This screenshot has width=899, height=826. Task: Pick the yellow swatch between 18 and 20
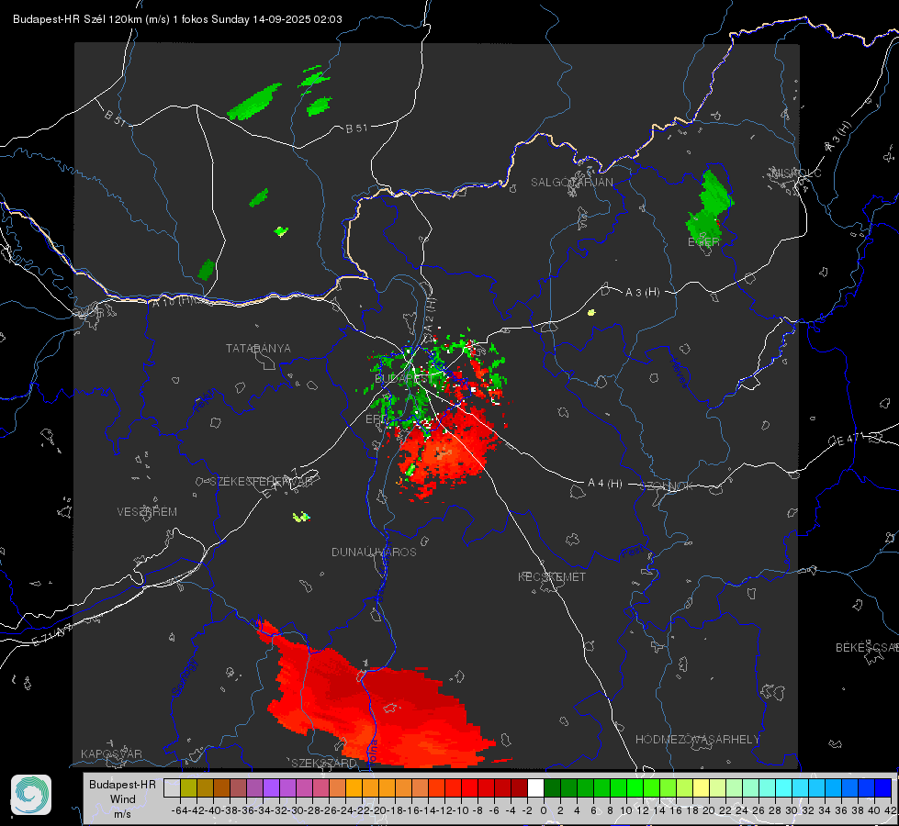pyautogui.click(x=702, y=787)
